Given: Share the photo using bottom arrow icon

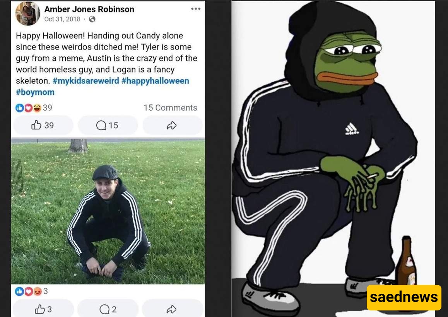Looking at the screenshot, I should pyautogui.click(x=172, y=309).
